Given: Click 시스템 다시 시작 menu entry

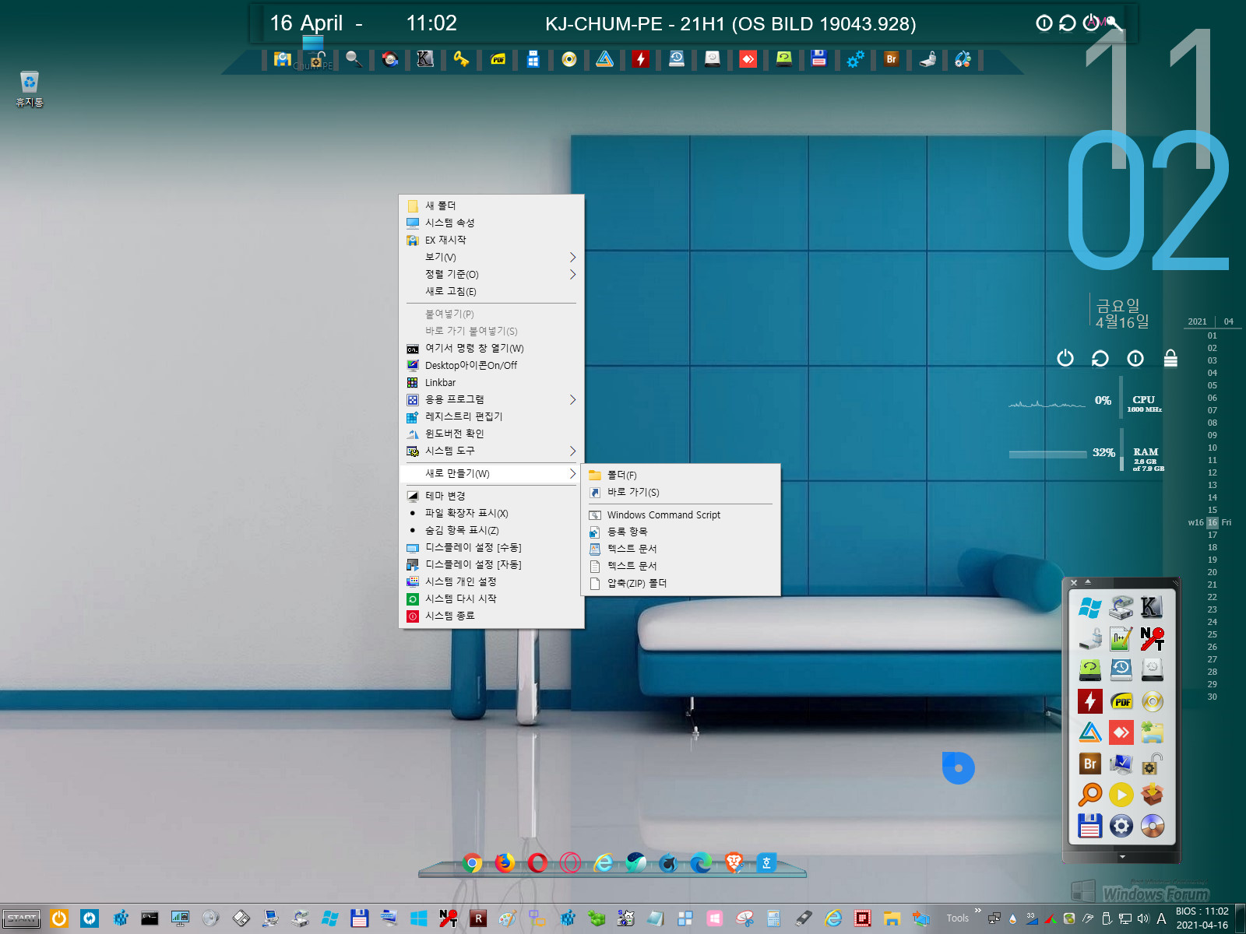Looking at the screenshot, I should click(x=491, y=599).
